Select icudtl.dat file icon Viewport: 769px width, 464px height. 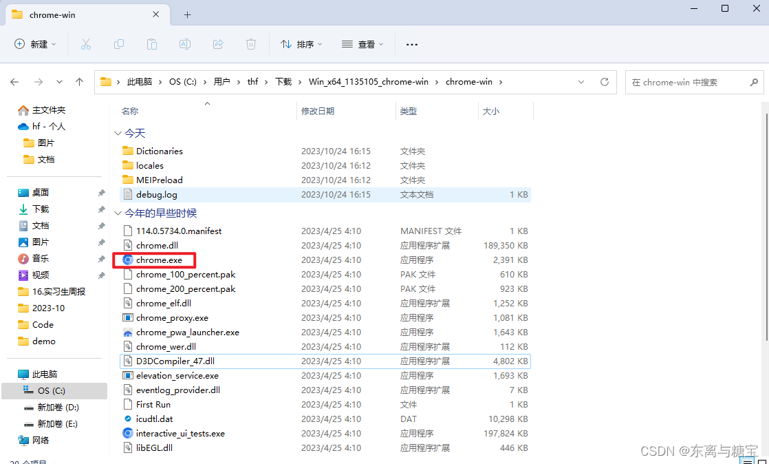(x=127, y=419)
